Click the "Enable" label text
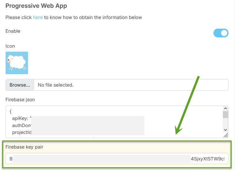 (x=13, y=31)
